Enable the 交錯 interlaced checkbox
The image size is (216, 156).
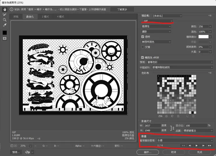tap(143, 47)
